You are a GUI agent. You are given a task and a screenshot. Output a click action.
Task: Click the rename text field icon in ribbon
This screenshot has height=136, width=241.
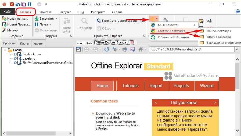pyautogui.click(x=209, y=21)
